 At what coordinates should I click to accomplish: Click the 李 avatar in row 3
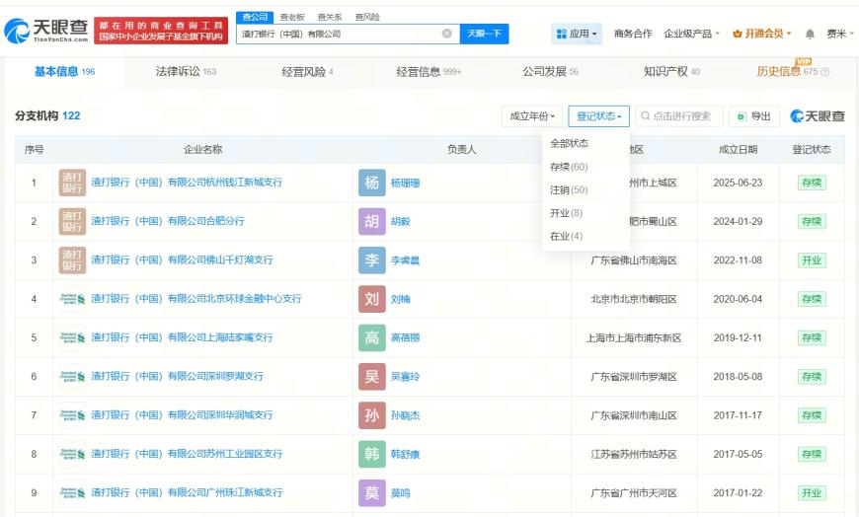tap(372, 260)
